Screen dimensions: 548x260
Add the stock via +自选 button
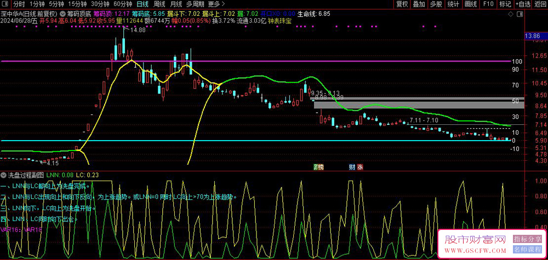tap(523, 4)
